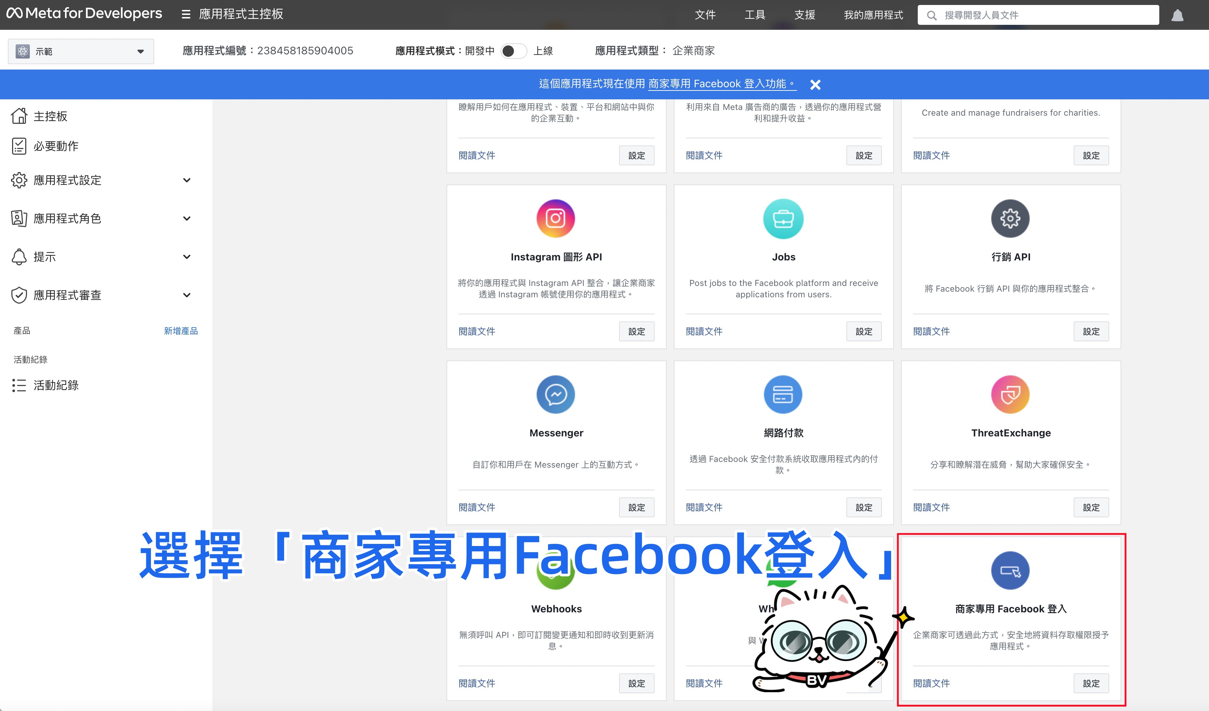This screenshot has height=711, width=1209.
Task: Click the 行銷 API gear icon
Action: [x=1010, y=219]
